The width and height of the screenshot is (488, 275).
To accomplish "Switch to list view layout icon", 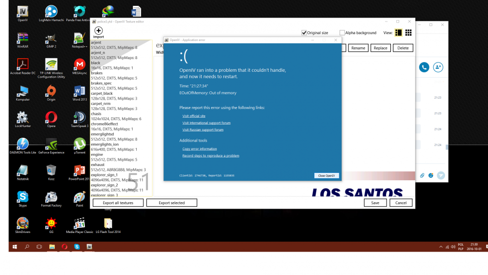I will [398, 32].
